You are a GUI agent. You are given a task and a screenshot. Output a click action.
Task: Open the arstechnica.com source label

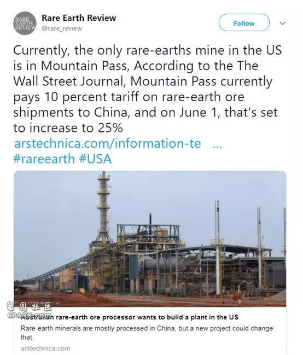tap(45, 348)
